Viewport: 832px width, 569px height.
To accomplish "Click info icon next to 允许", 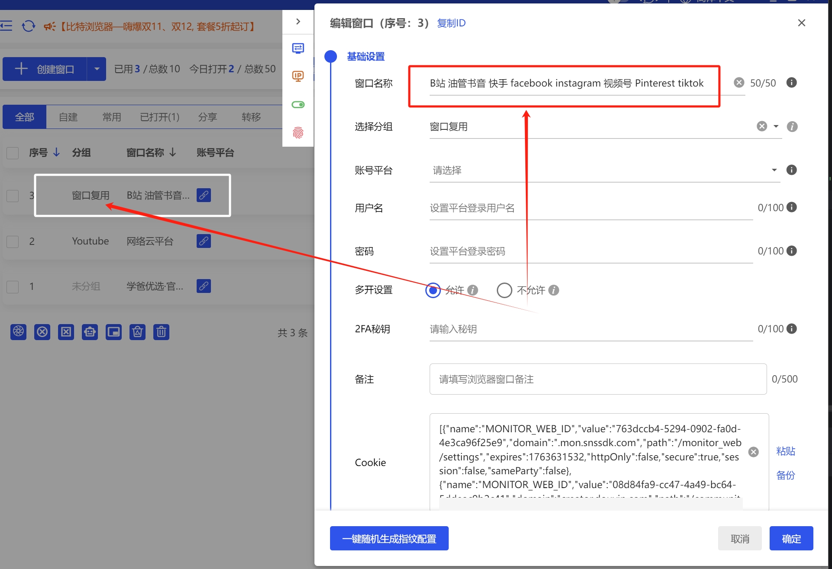I will coord(473,290).
